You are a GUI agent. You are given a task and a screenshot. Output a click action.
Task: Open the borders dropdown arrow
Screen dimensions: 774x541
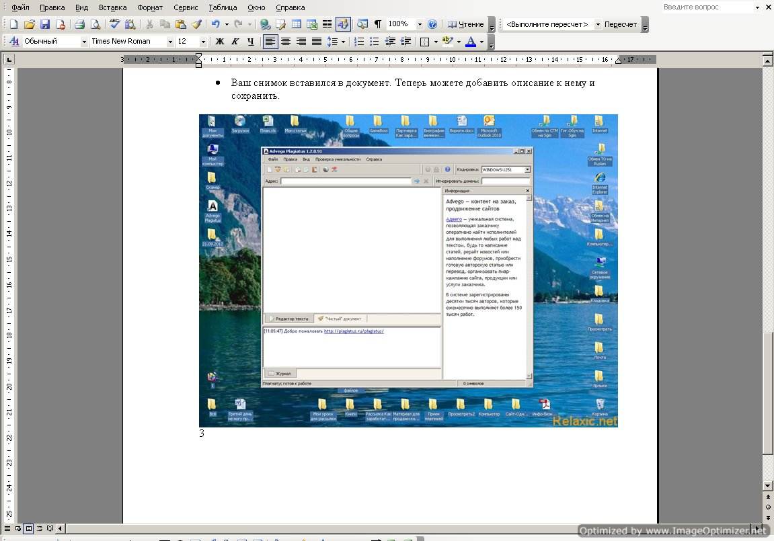point(436,42)
